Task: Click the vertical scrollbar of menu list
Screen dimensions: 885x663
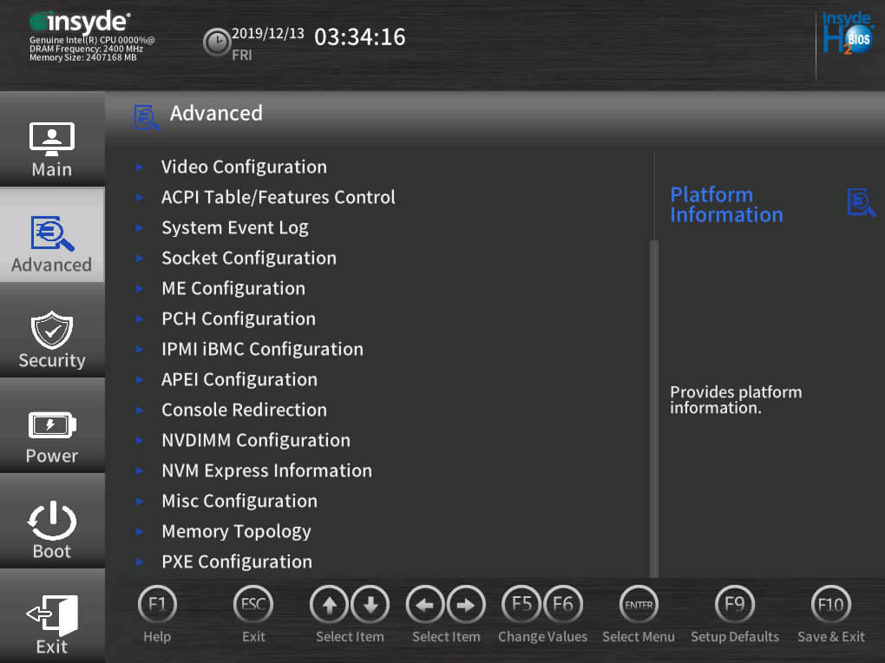Action: coord(654,409)
